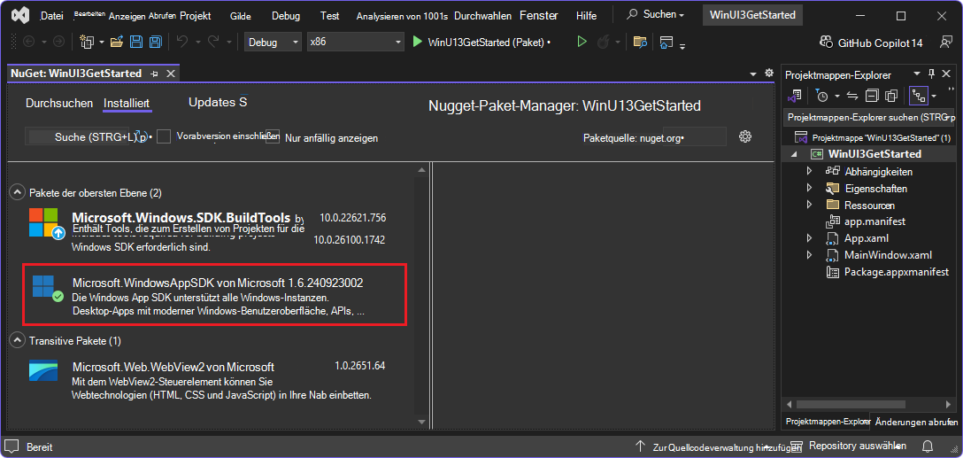The height and width of the screenshot is (458, 963).
Task: Expand the Eigenschaften tree node
Action: 810,188
